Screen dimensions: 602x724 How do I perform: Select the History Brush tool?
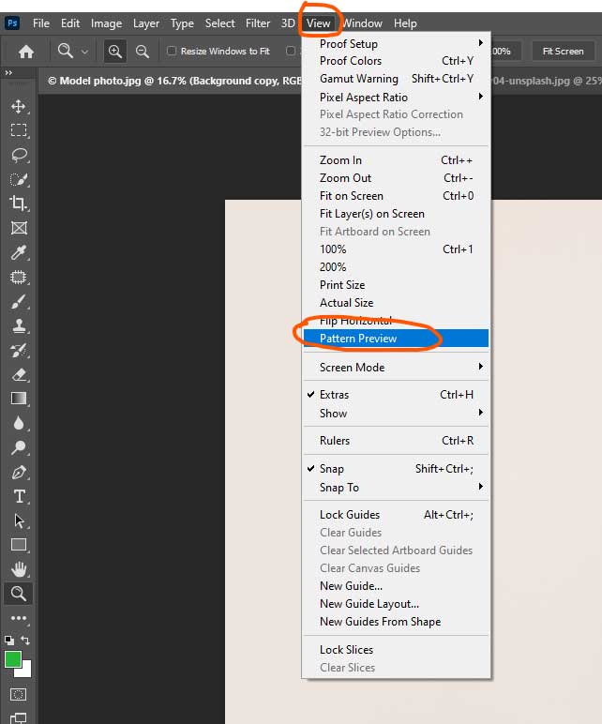[x=19, y=351]
